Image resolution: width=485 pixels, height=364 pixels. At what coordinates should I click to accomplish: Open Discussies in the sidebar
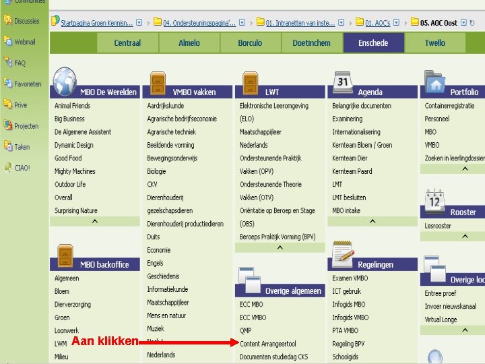click(x=22, y=21)
